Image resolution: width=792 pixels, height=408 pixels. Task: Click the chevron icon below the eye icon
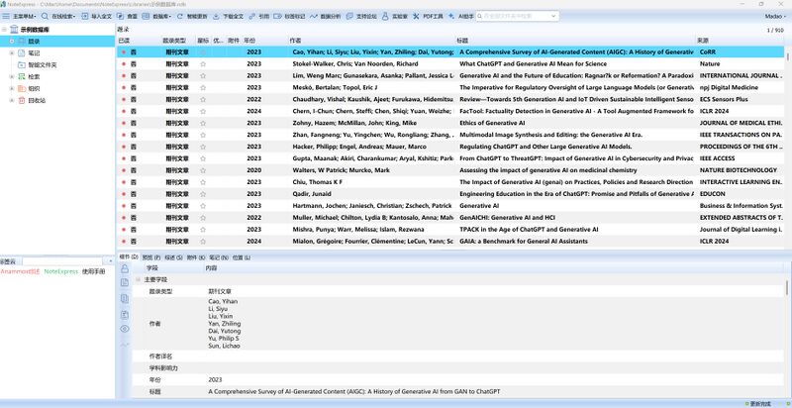125,345
